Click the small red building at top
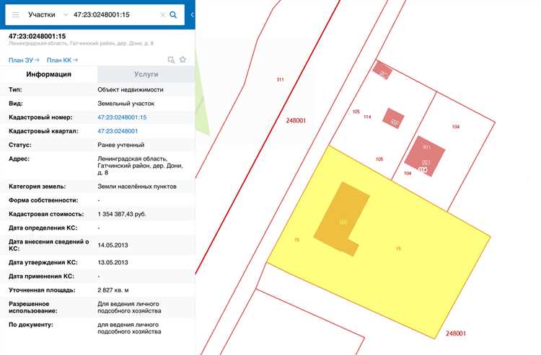 pos(382,71)
